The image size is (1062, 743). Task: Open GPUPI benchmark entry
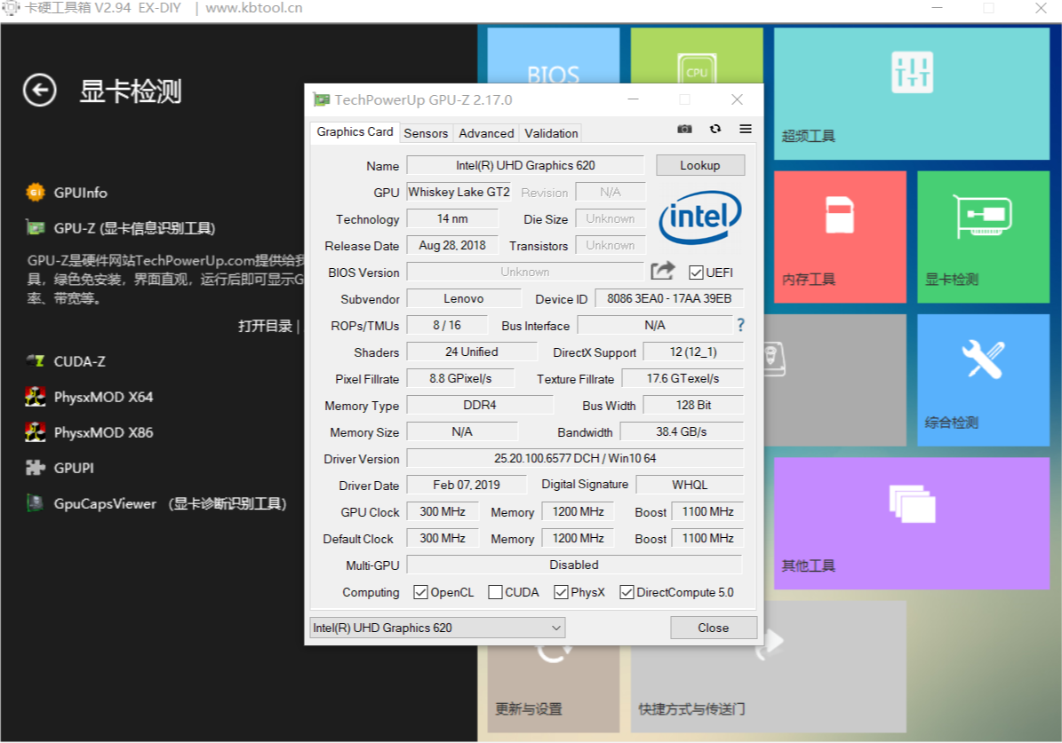point(60,468)
